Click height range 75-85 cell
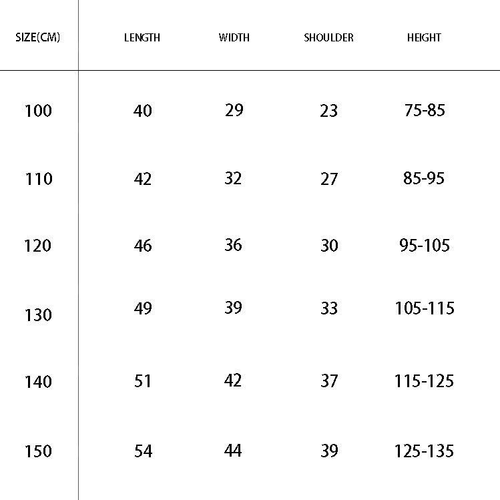The image size is (500, 500). coord(424,110)
